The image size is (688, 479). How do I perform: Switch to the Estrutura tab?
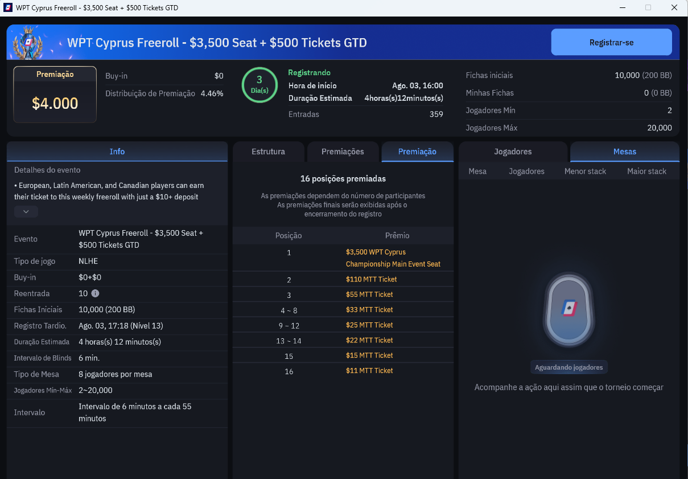268,152
